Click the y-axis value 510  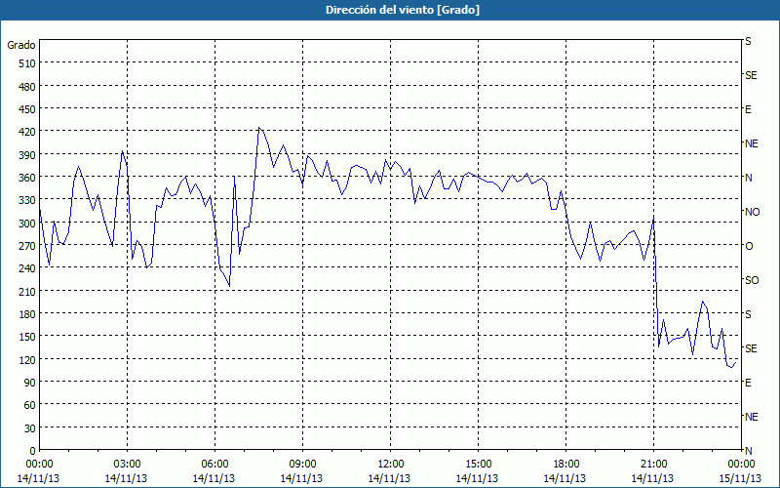pos(27,63)
